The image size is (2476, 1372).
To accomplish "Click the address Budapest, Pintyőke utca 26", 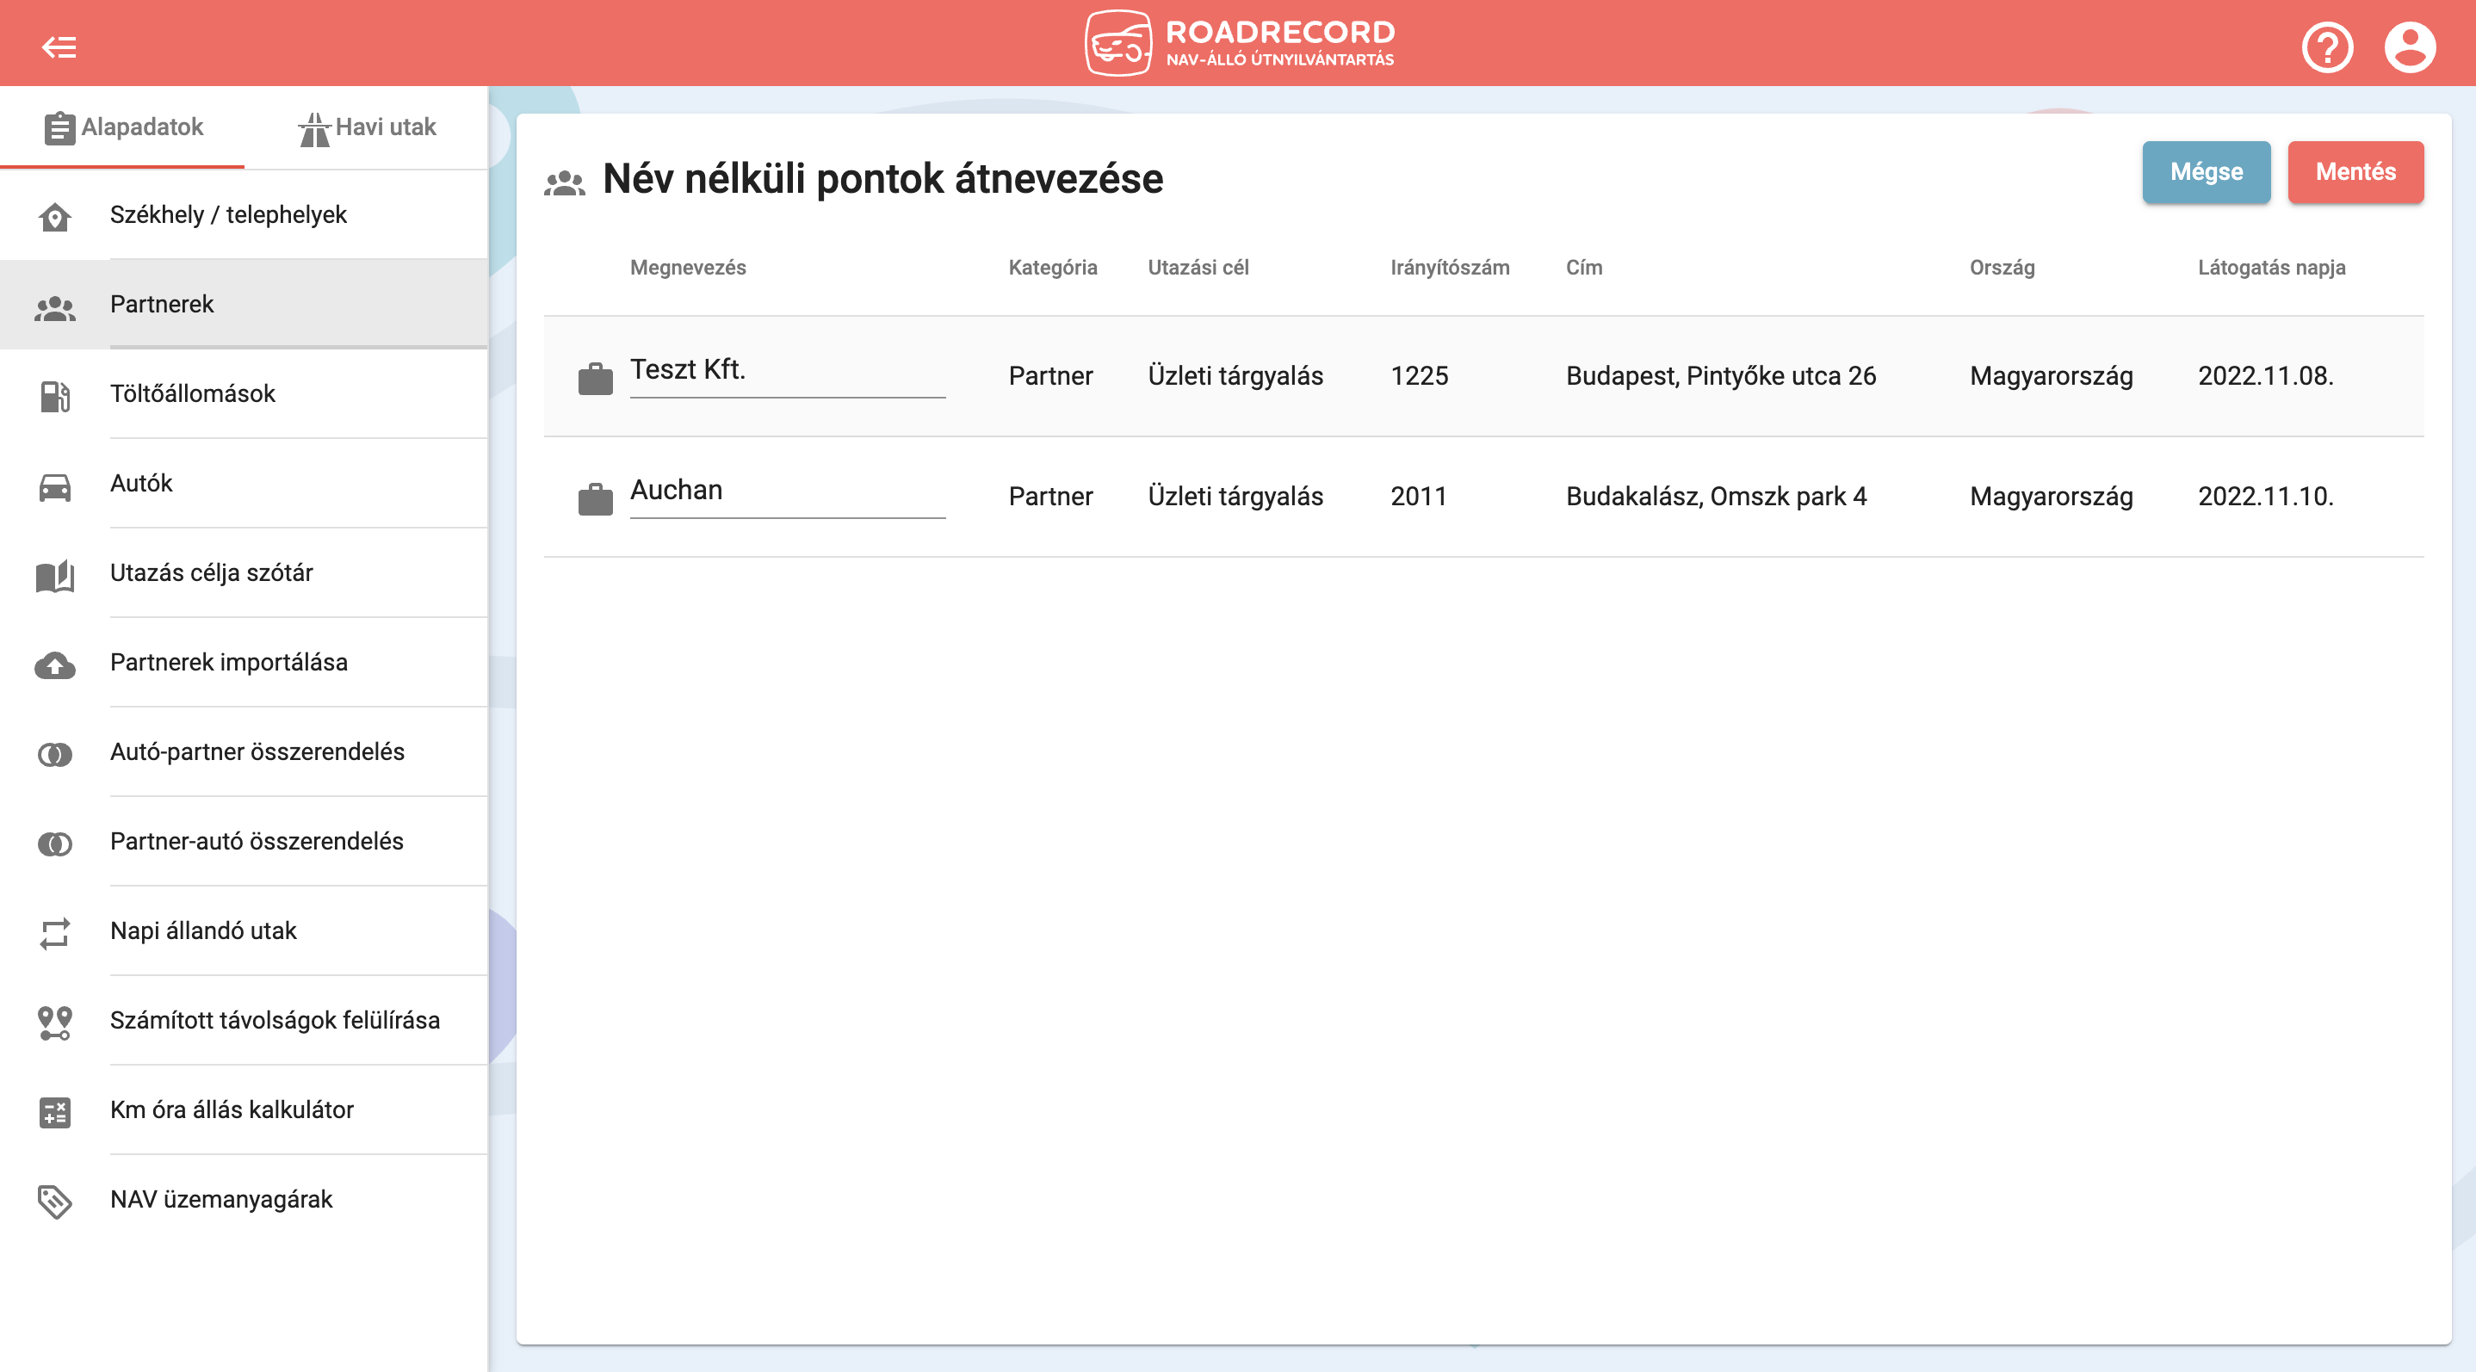I will pyautogui.click(x=1720, y=375).
